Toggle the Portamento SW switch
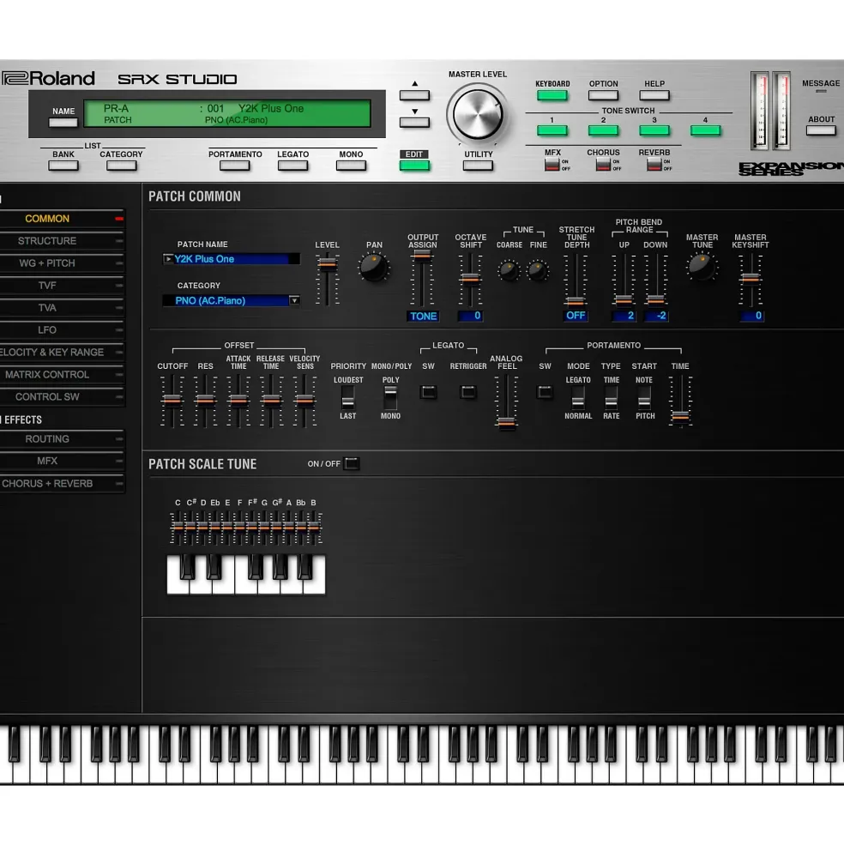Screen dimensions: 844x845 (545, 392)
